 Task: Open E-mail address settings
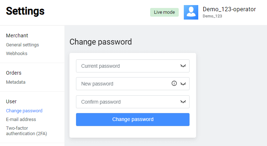[x=21, y=119]
